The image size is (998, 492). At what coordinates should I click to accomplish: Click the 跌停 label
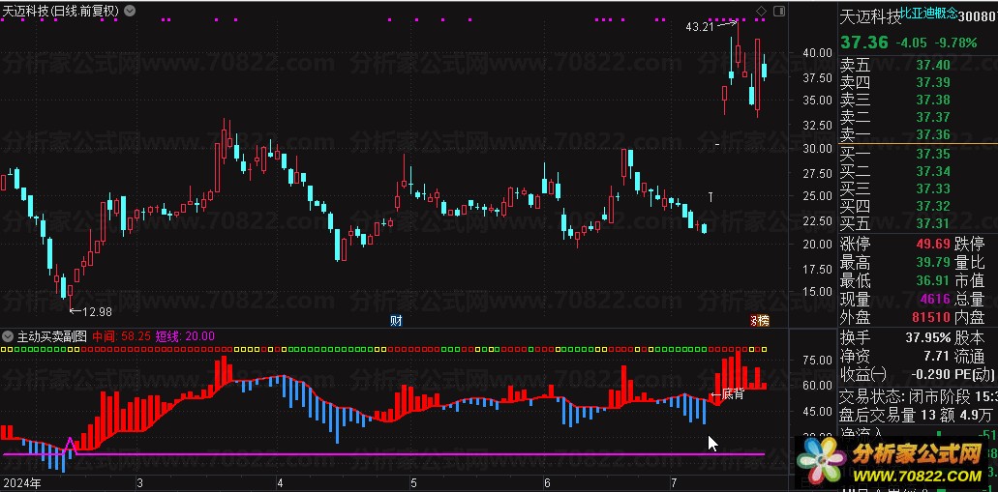click(x=970, y=245)
